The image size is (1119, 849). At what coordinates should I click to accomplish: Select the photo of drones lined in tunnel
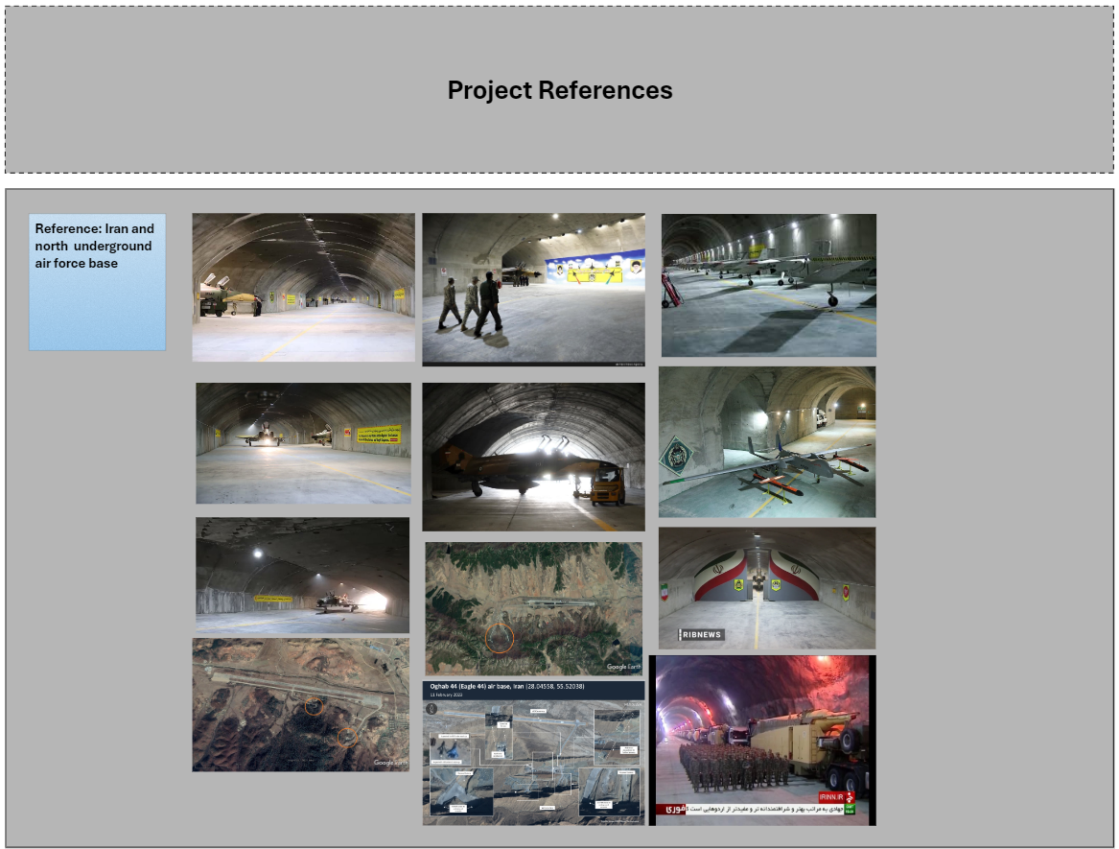(x=769, y=285)
